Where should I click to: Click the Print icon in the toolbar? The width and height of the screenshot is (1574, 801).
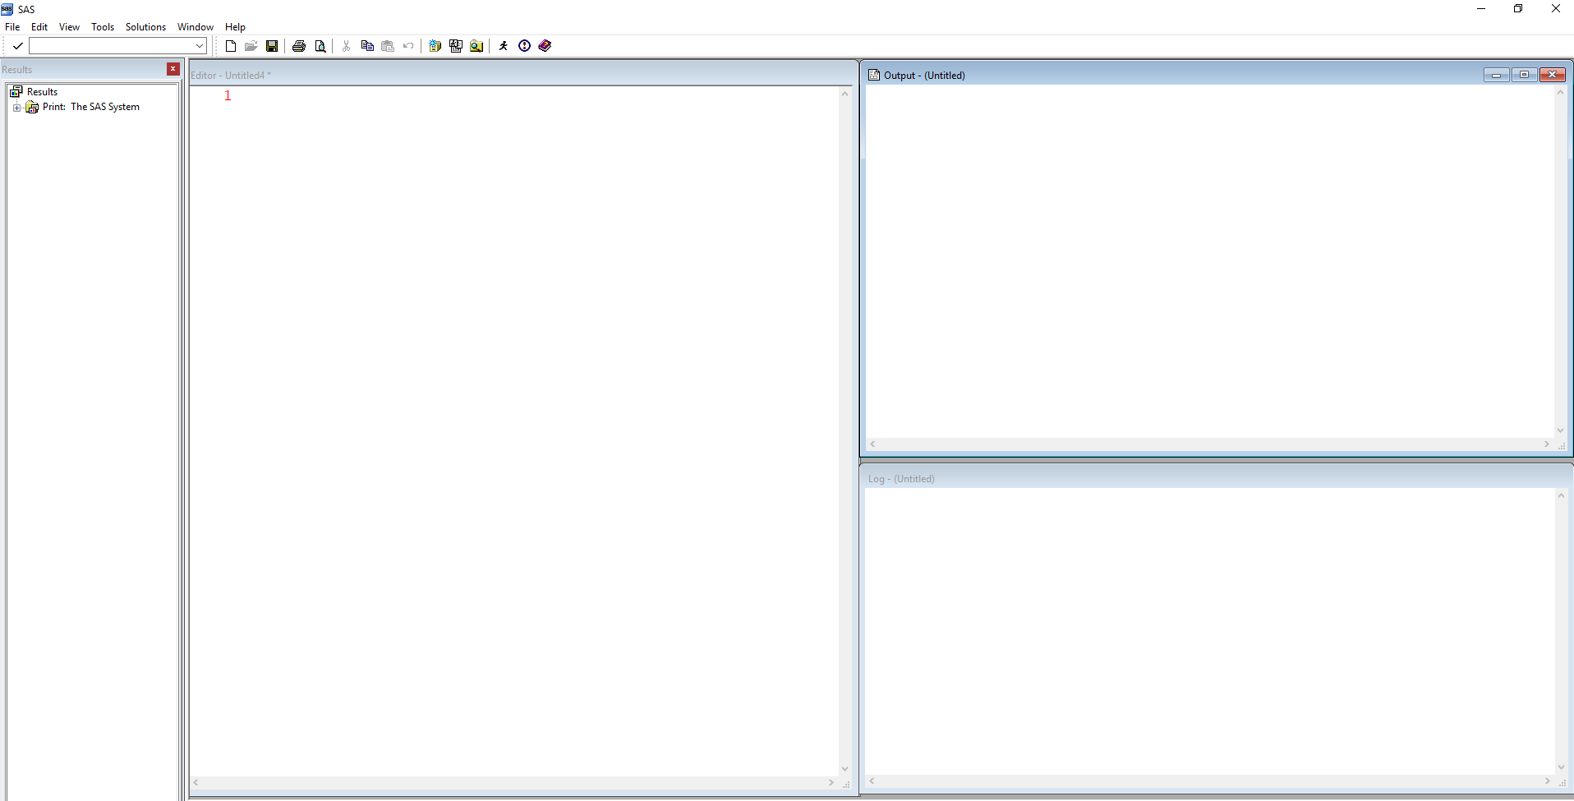pos(299,46)
